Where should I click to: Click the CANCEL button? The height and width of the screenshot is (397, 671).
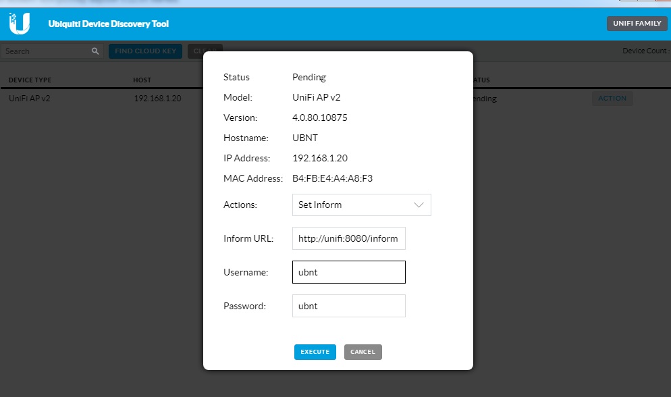coord(363,352)
